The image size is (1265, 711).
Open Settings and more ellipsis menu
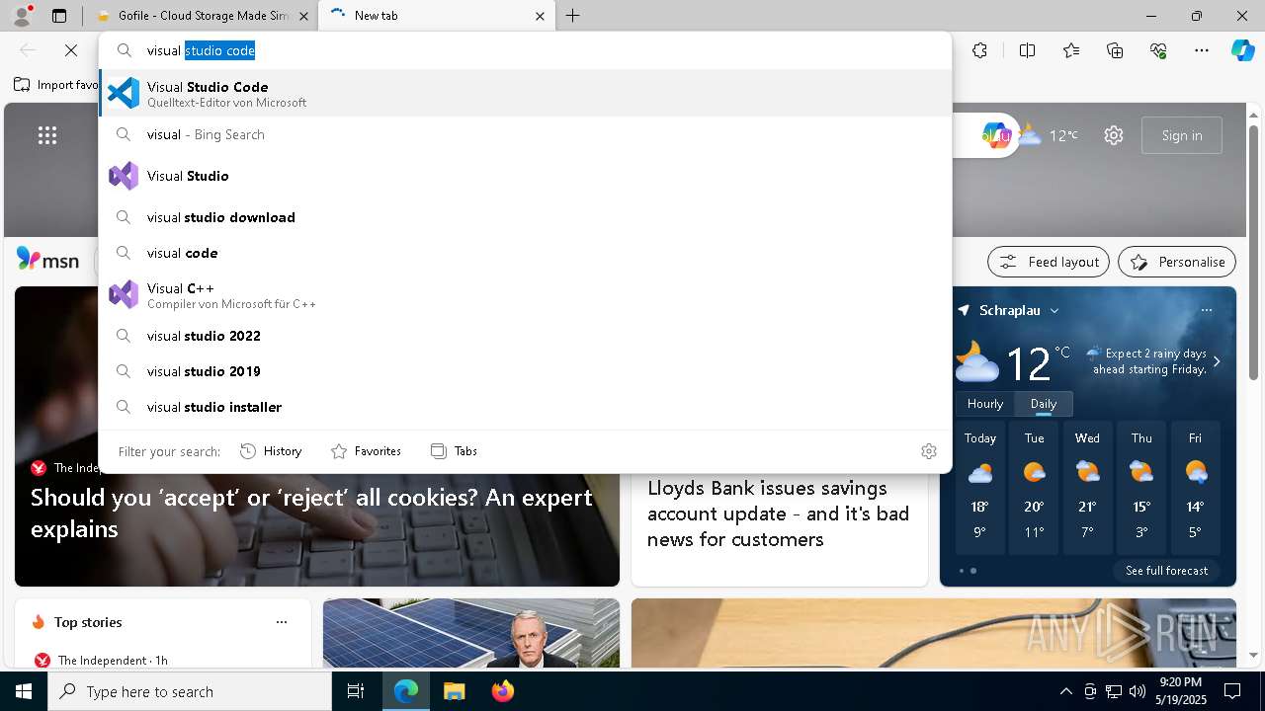click(x=1202, y=50)
